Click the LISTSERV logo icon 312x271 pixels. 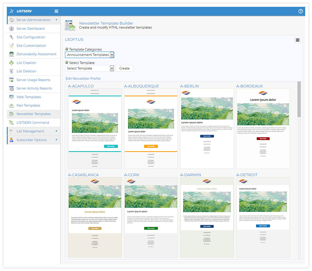(12, 11)
